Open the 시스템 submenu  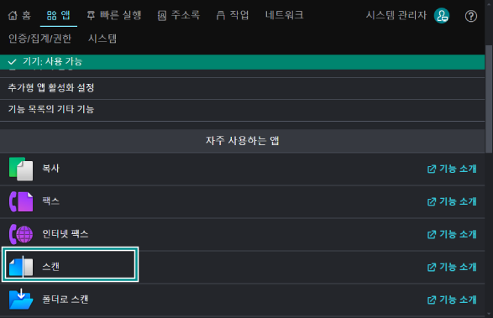point(102,39)
